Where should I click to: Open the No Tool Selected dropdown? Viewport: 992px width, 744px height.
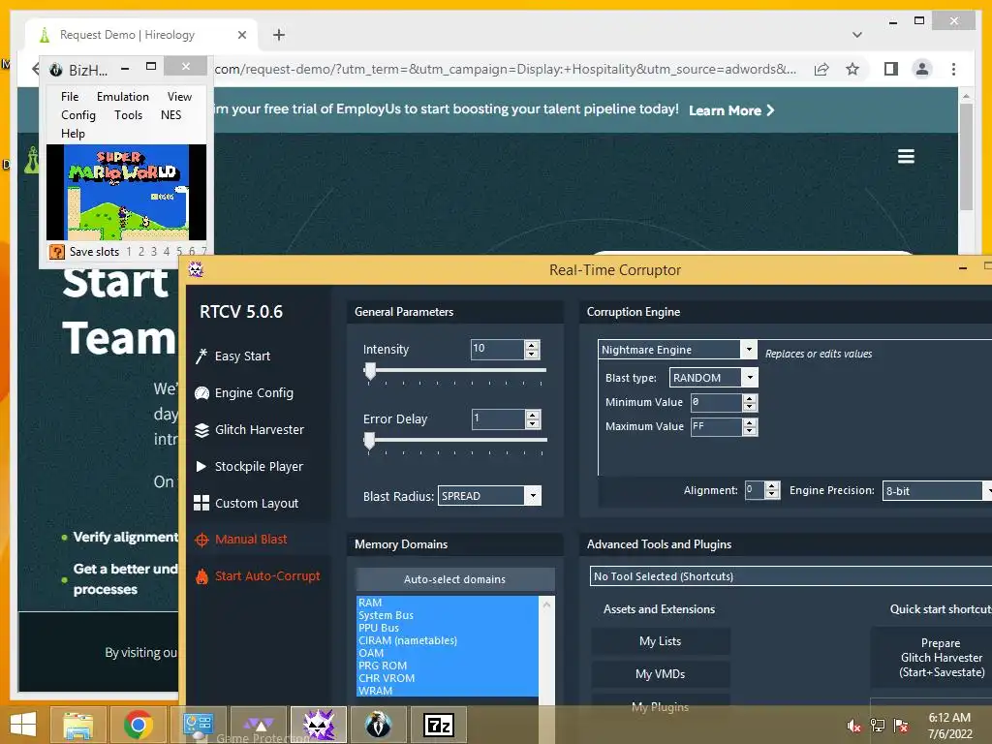(790, 576)
